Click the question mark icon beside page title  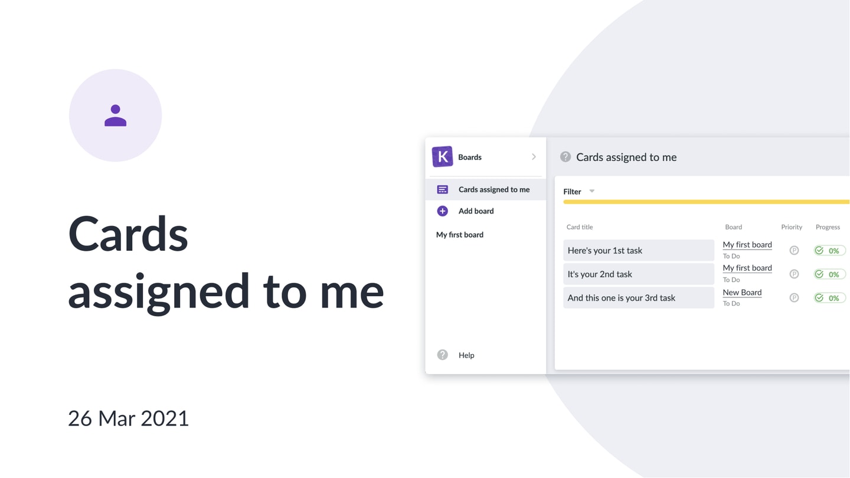pyautogui.click(x=565, y=157)
